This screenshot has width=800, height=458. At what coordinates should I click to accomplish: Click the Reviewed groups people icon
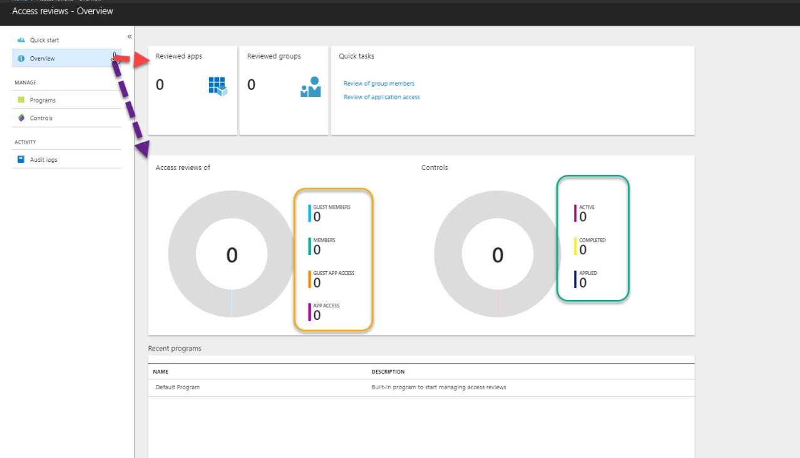click(310, 87)
